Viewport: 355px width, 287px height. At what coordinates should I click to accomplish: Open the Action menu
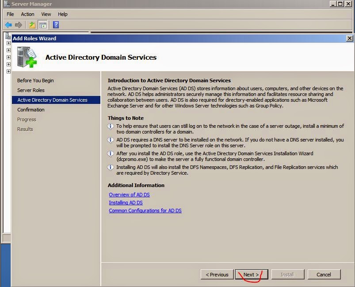27,14
